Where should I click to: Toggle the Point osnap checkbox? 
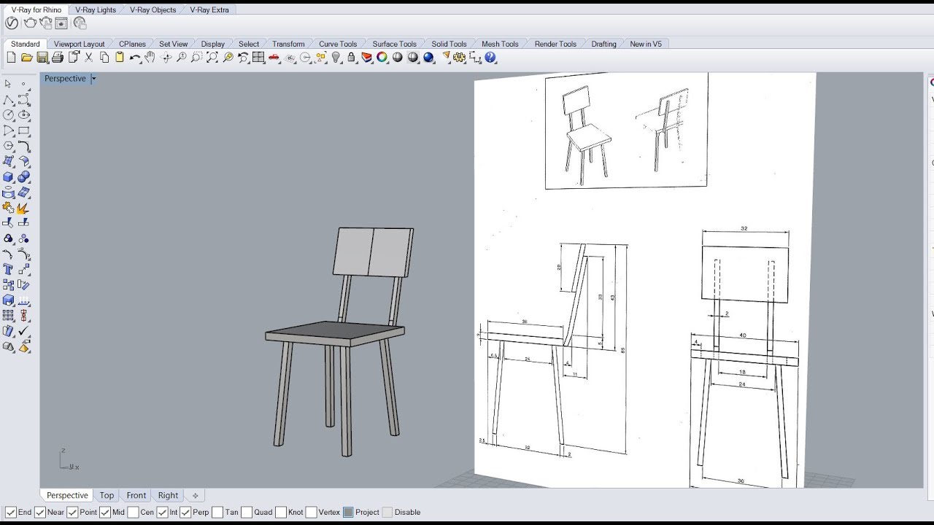[72, 512]
